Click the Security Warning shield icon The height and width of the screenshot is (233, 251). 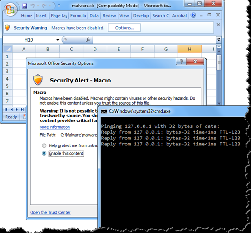point(7,27)
